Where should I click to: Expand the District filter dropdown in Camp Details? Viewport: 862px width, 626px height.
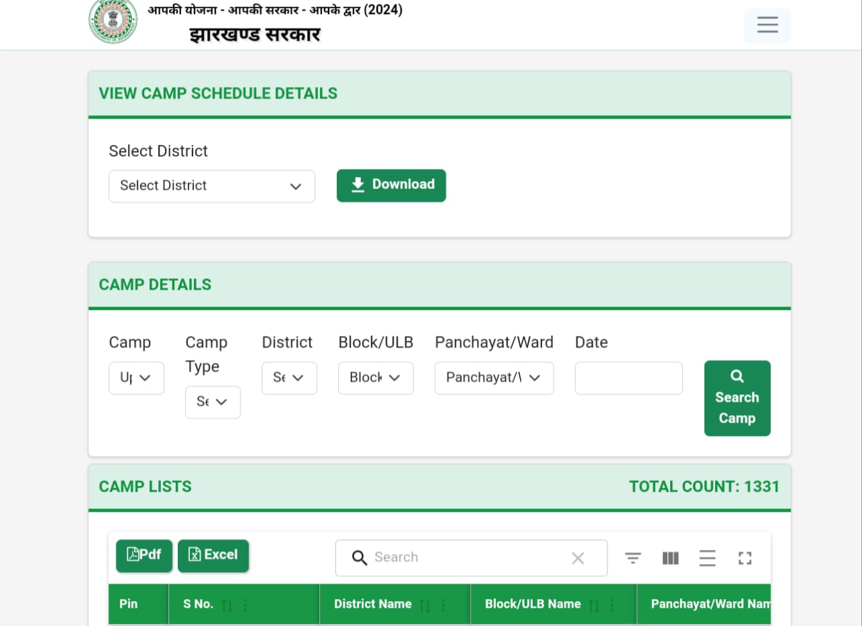pos(289,378)
